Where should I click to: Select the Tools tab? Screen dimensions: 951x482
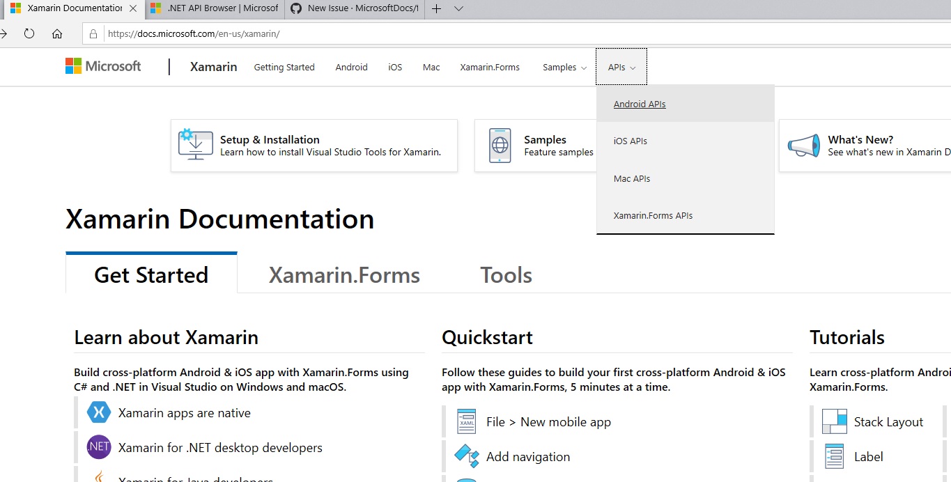coord(506,275)
